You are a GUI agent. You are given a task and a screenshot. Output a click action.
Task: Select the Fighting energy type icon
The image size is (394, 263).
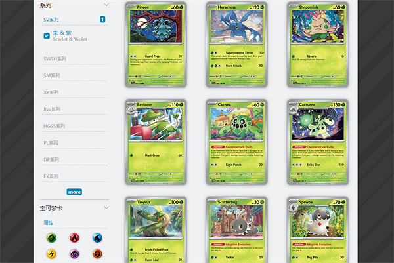(97, 254)
